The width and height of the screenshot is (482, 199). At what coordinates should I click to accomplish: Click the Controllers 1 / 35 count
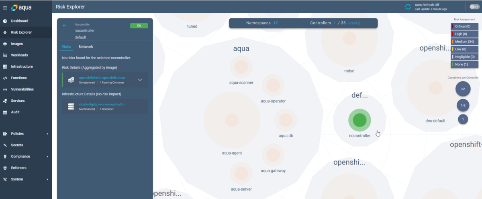327,23
